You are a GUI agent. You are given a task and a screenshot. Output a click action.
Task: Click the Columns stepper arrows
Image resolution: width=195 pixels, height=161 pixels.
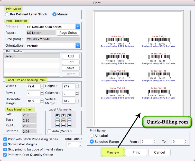pos(77,94)
